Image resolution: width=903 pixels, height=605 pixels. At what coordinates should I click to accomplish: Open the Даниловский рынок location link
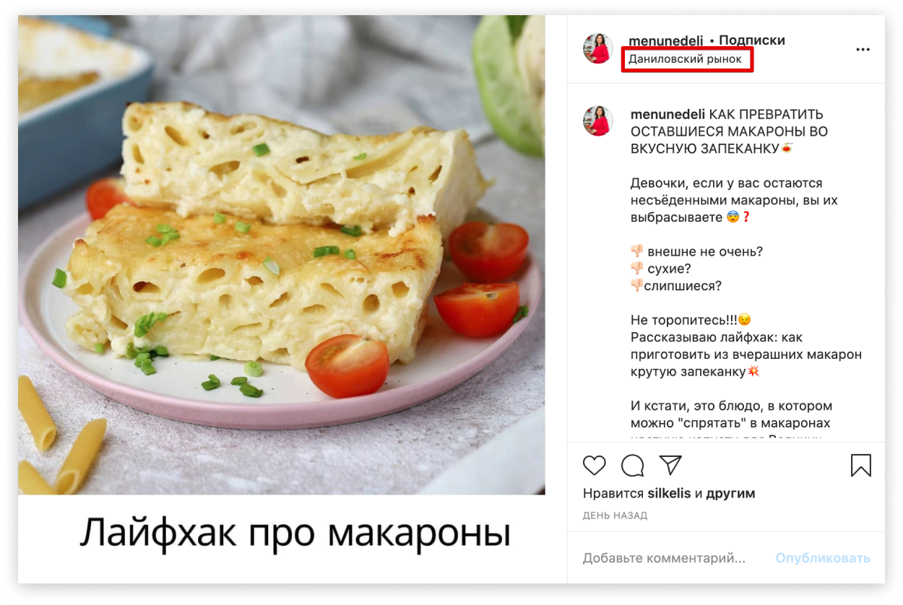[685, 59]
